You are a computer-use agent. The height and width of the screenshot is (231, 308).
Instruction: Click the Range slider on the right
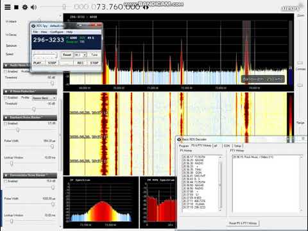pos(300,130)
